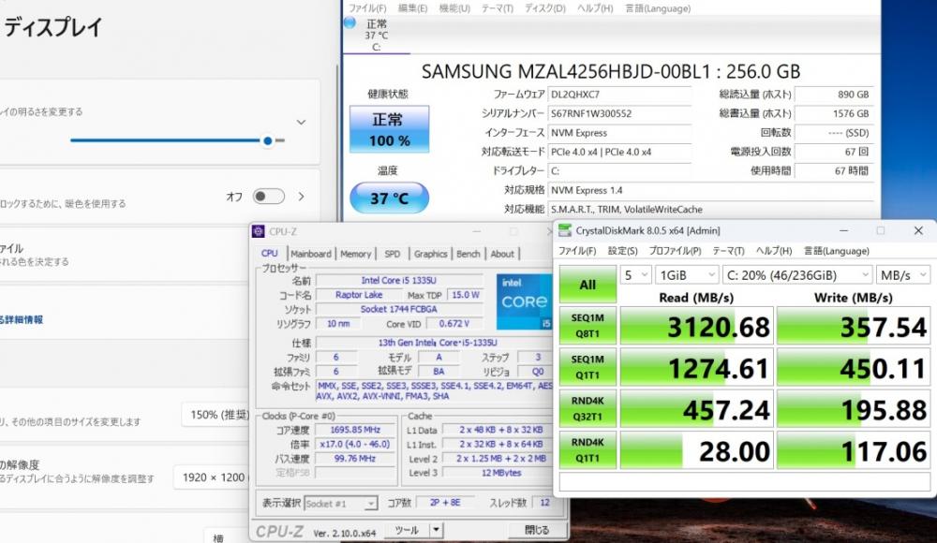Open CrystalDiskMark 設定(S) menu
The width and height of the screenshot is (937, 543).
click(623, 251)
